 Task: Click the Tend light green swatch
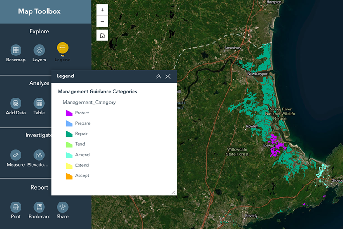point(69,144)
